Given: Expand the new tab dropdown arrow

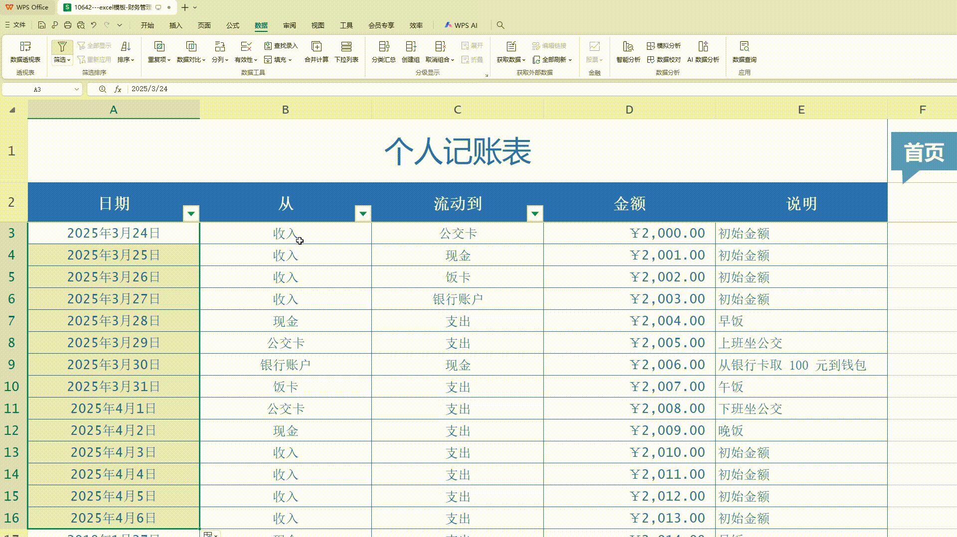Looking at the screenshot, I should [195, 7].
